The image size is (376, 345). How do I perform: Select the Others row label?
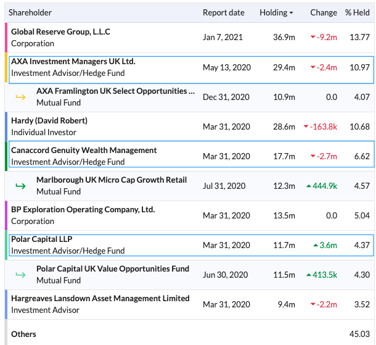point(23,334)
